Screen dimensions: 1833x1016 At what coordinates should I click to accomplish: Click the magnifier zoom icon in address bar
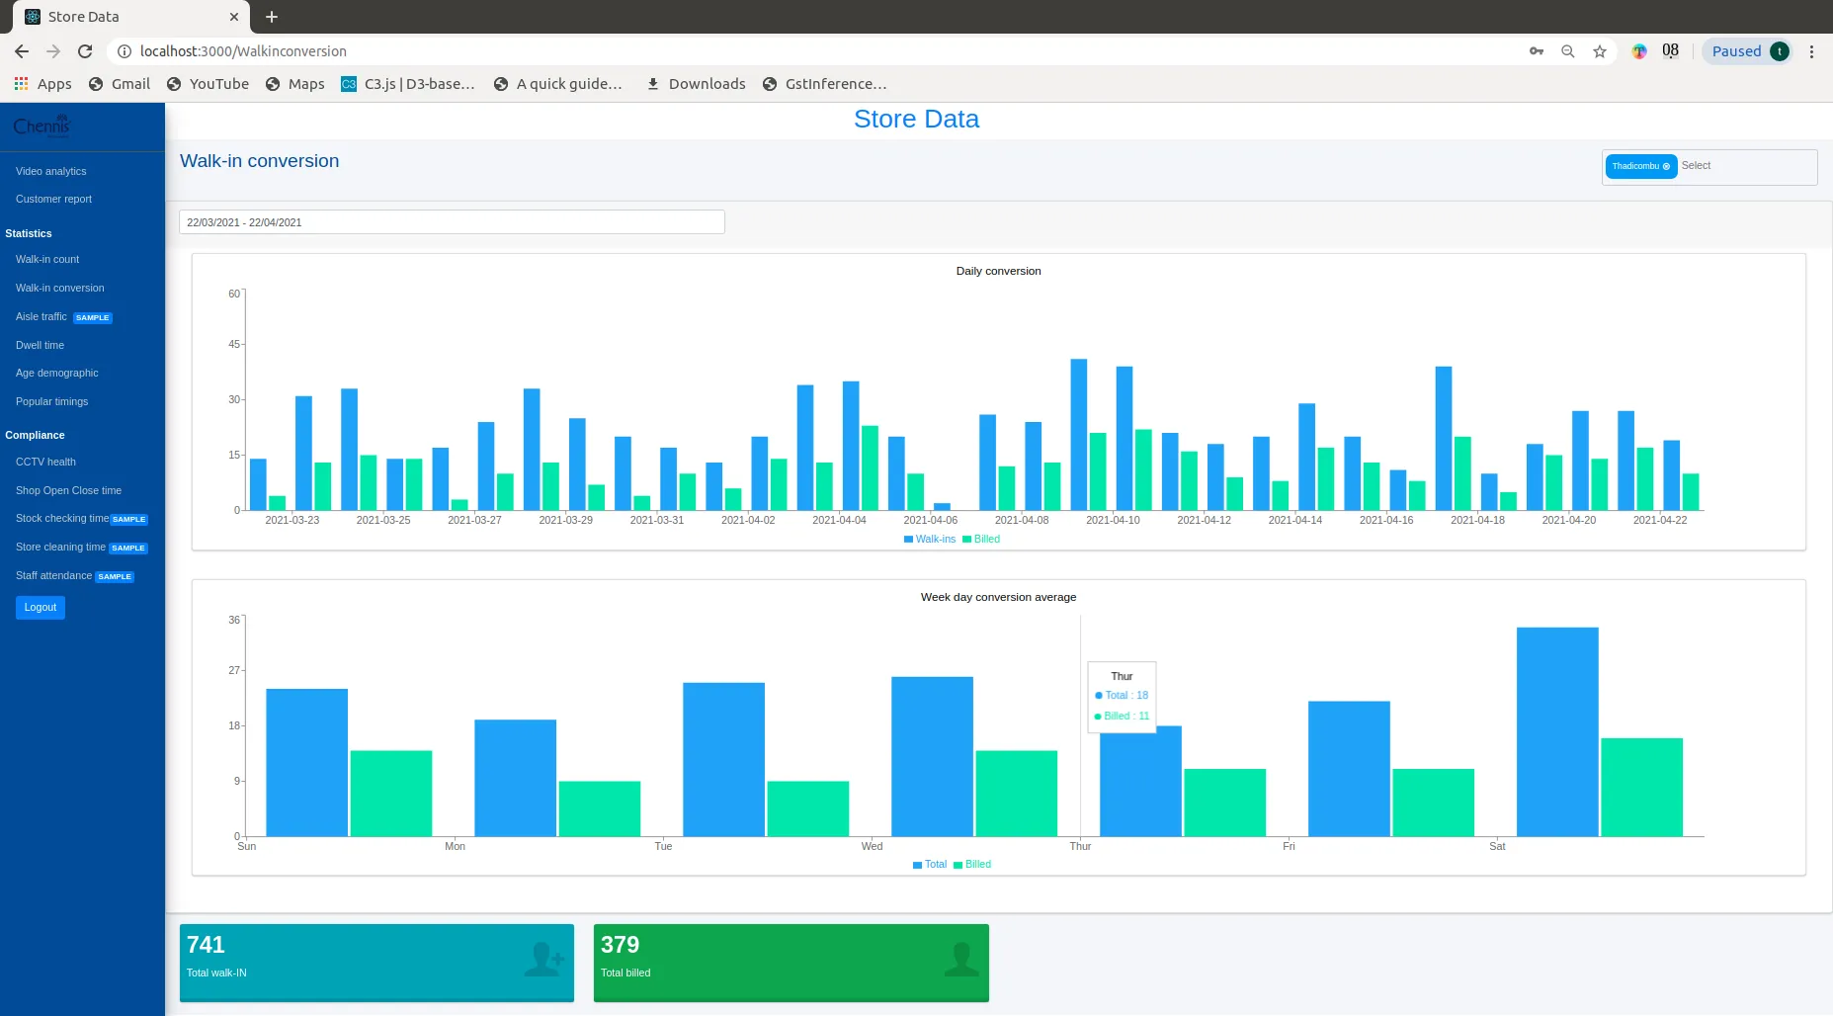point(1567,50)
